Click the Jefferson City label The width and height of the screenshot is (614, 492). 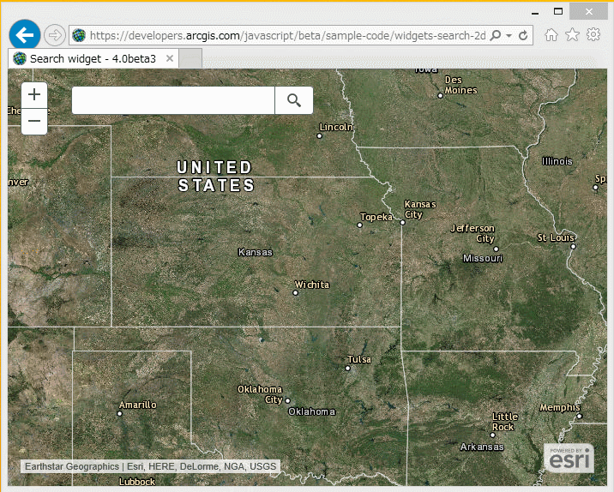point(473,233)
